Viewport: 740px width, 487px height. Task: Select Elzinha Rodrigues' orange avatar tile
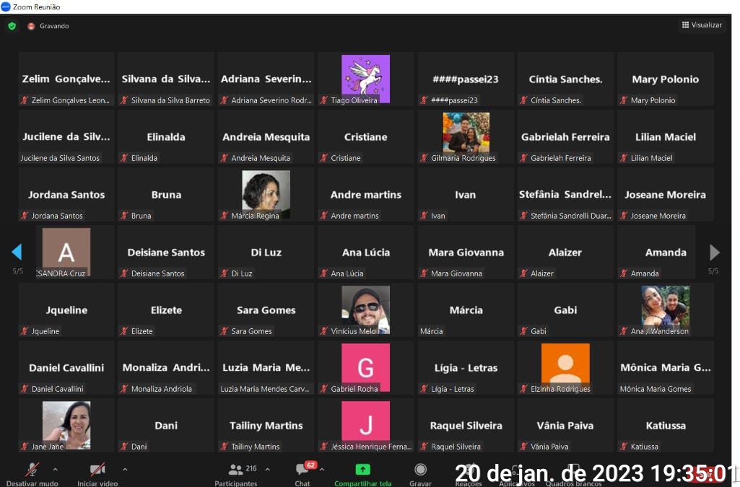pos(565,365)
